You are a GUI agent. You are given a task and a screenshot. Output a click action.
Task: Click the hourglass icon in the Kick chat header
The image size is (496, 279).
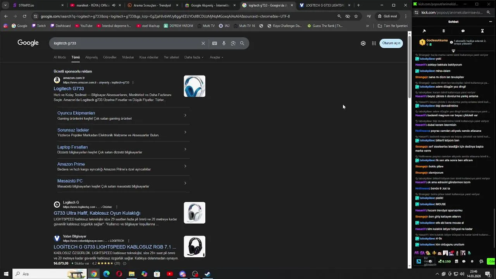[482, 31]
